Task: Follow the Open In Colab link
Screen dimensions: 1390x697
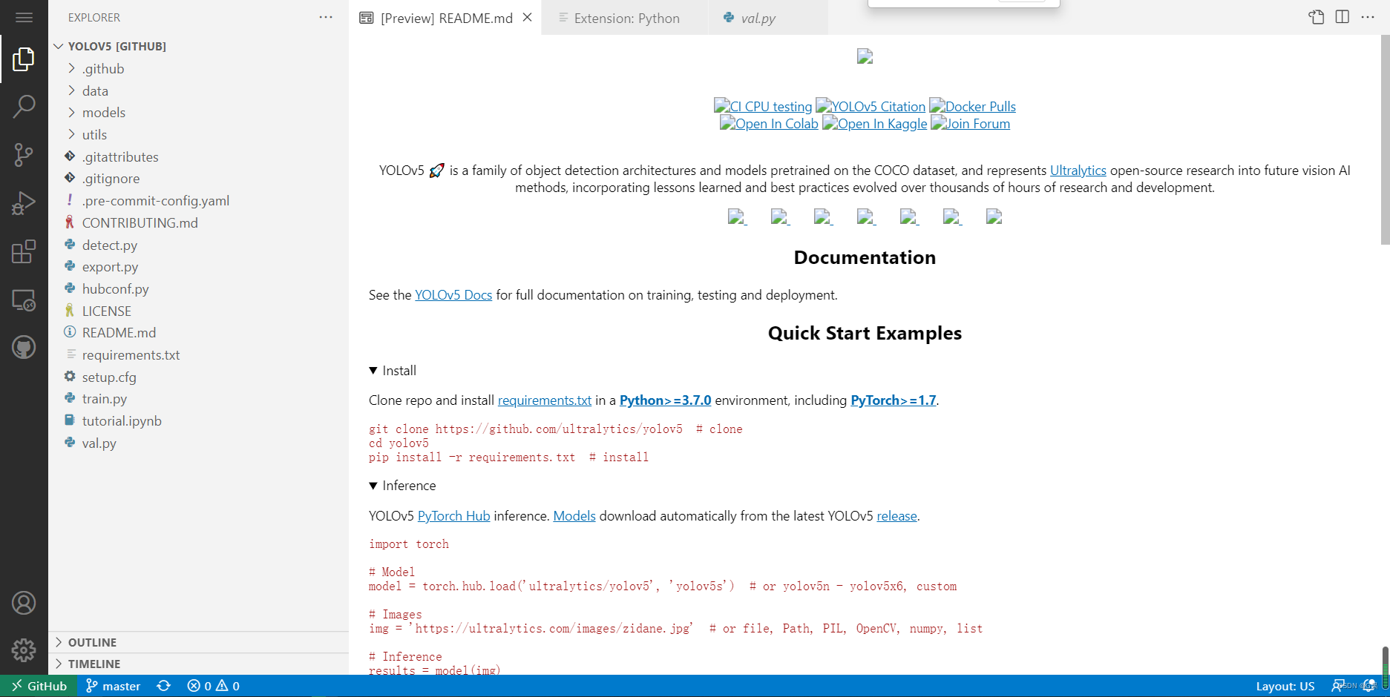Action: pos(769,123)
